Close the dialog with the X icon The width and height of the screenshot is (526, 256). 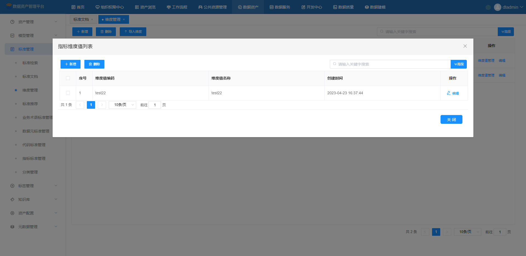point(465,46)
